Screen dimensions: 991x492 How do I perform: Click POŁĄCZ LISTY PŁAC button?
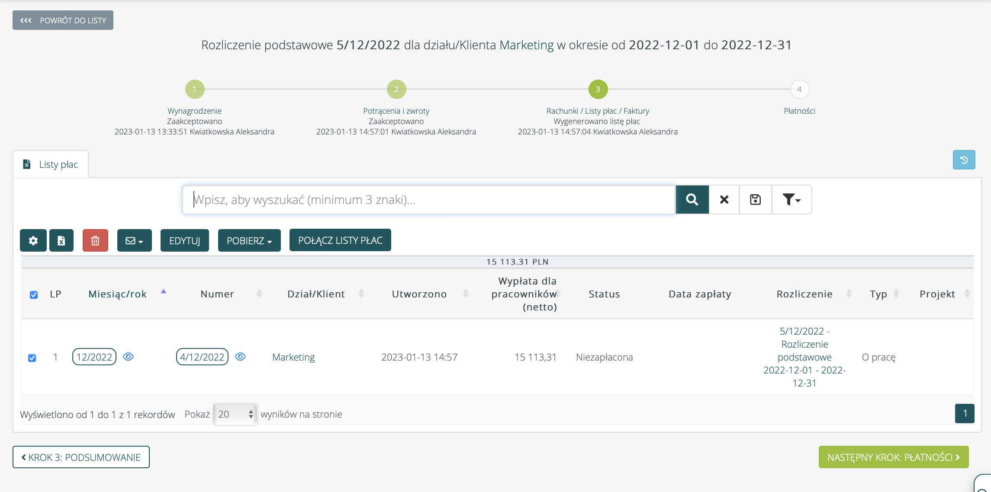coord(340,240)
